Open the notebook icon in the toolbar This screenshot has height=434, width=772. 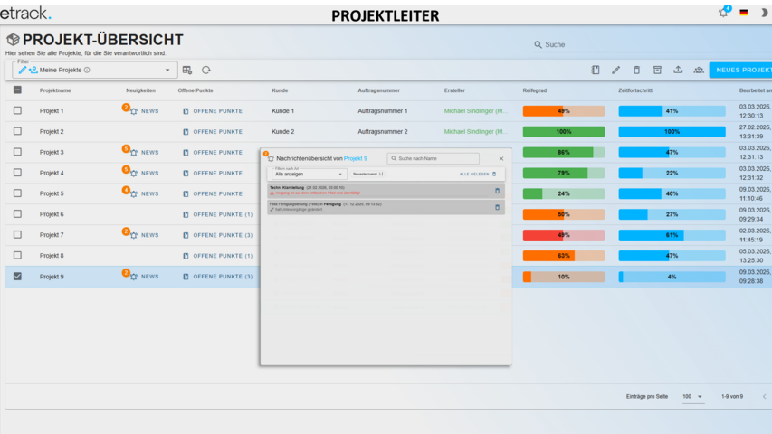(x=596, y=70)
